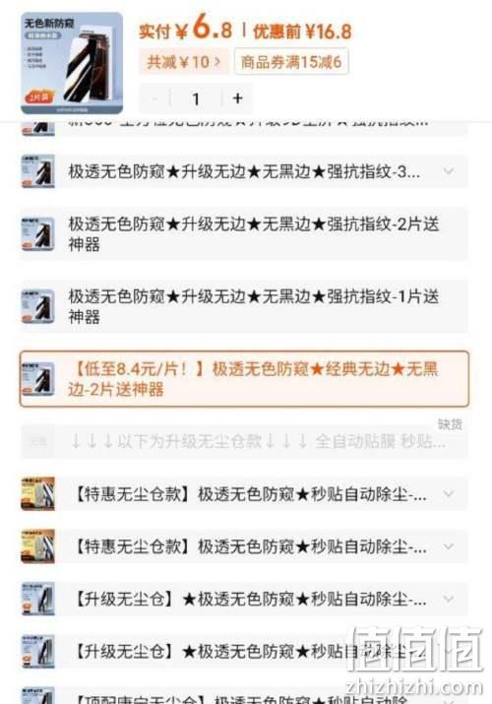The image size is (492, 704).
Task: Click the thumbnail of the selected orange option
Action: [x=38, y=379]
